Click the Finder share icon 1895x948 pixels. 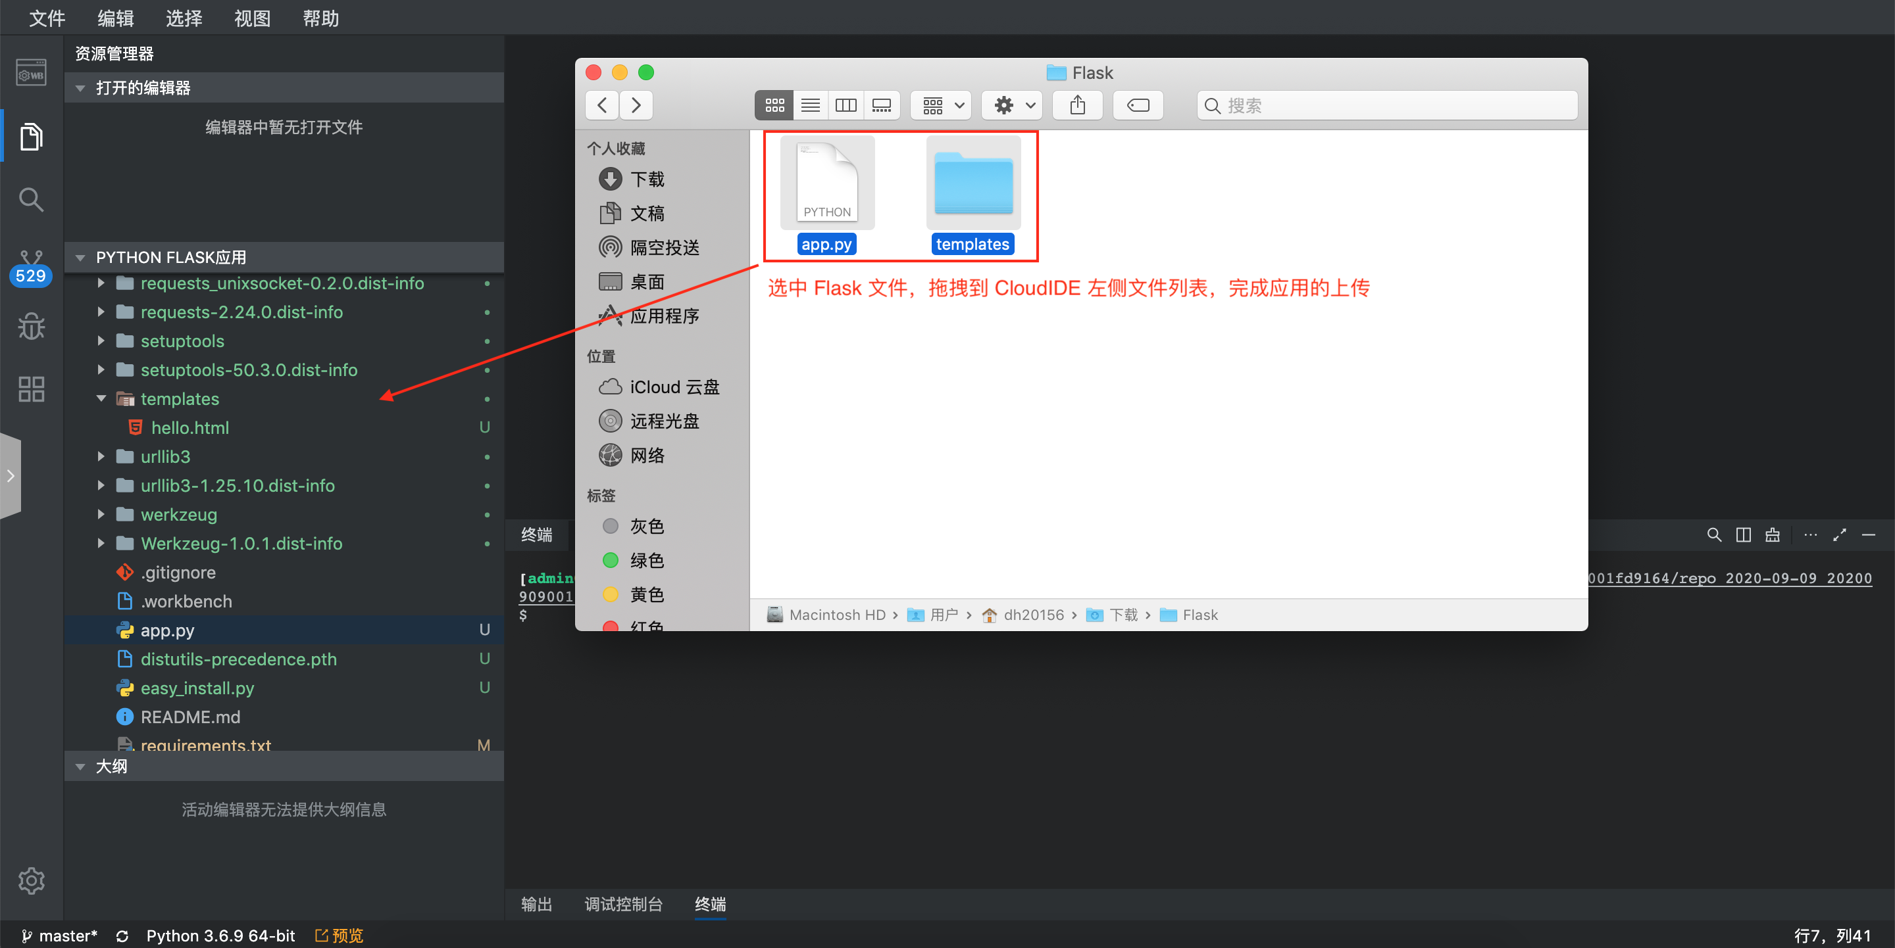click(x=1077, y=106)
